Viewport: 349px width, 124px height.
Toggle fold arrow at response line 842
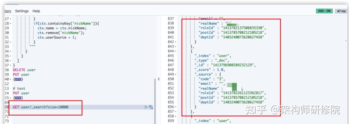[176, 42]
